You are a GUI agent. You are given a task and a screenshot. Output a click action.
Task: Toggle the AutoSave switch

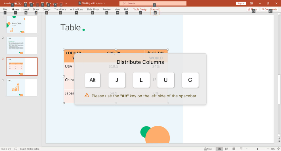point(18,3)
